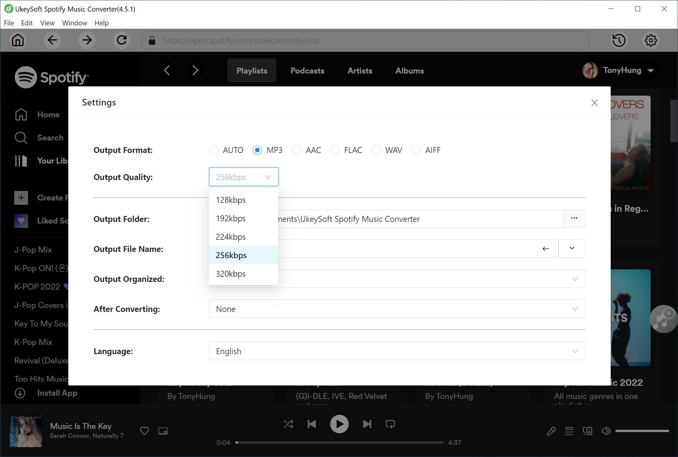The height and width of the screenshot is (457, 678).
Task: Click the Podcasts tab in Spotify
Action: pos(307,70)
